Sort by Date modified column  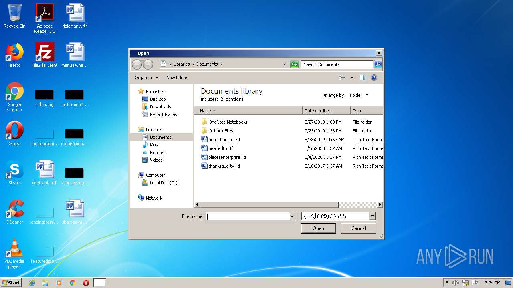point(327,111)
